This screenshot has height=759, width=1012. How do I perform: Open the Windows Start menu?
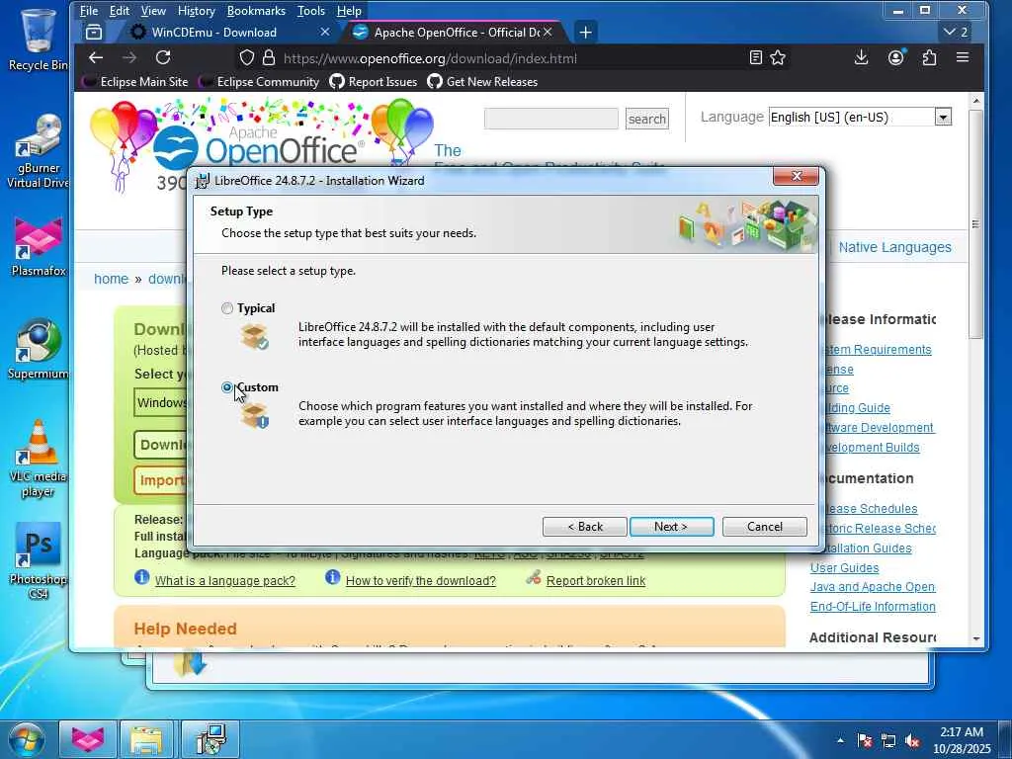pyautogui.click(x=26, y=739)
